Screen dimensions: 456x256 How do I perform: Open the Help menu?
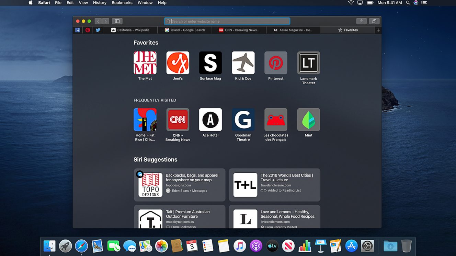[162, 3]
